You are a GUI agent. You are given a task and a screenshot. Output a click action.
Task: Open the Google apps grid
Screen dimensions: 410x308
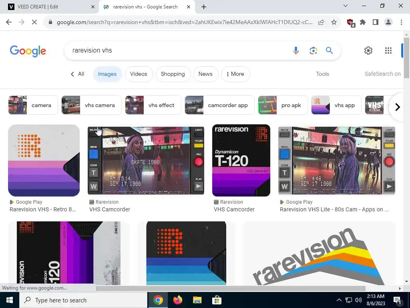coord(388,50)
